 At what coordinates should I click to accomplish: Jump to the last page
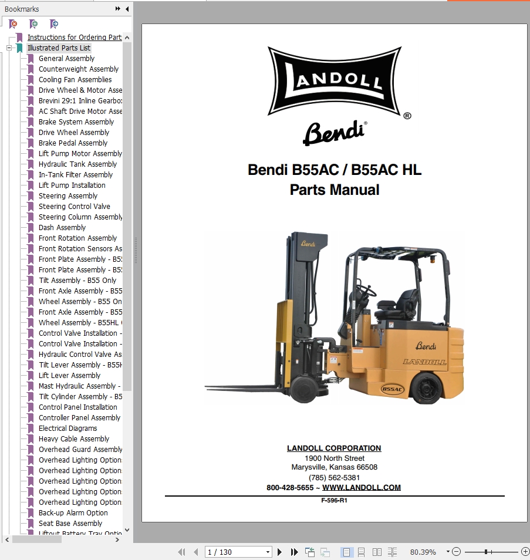294,552
